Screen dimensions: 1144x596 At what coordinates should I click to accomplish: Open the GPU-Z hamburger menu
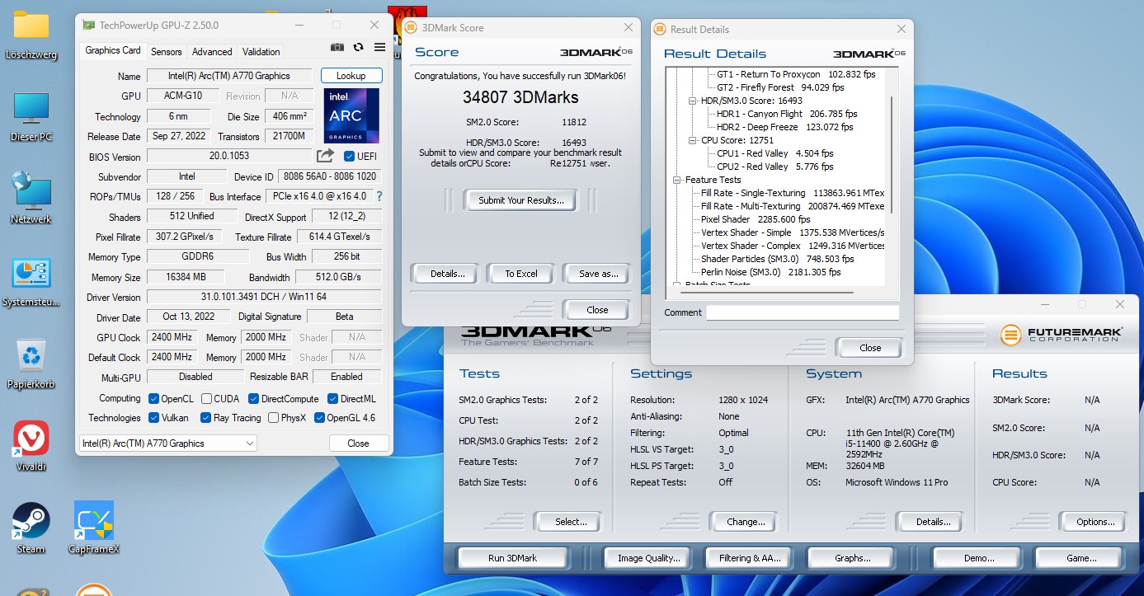pos(379,48)
